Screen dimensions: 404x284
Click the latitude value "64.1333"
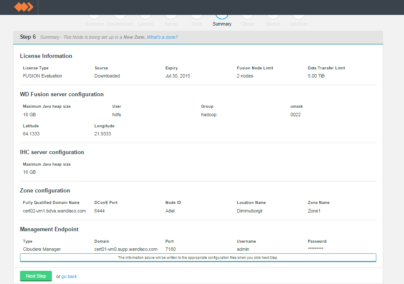[31, 134]
